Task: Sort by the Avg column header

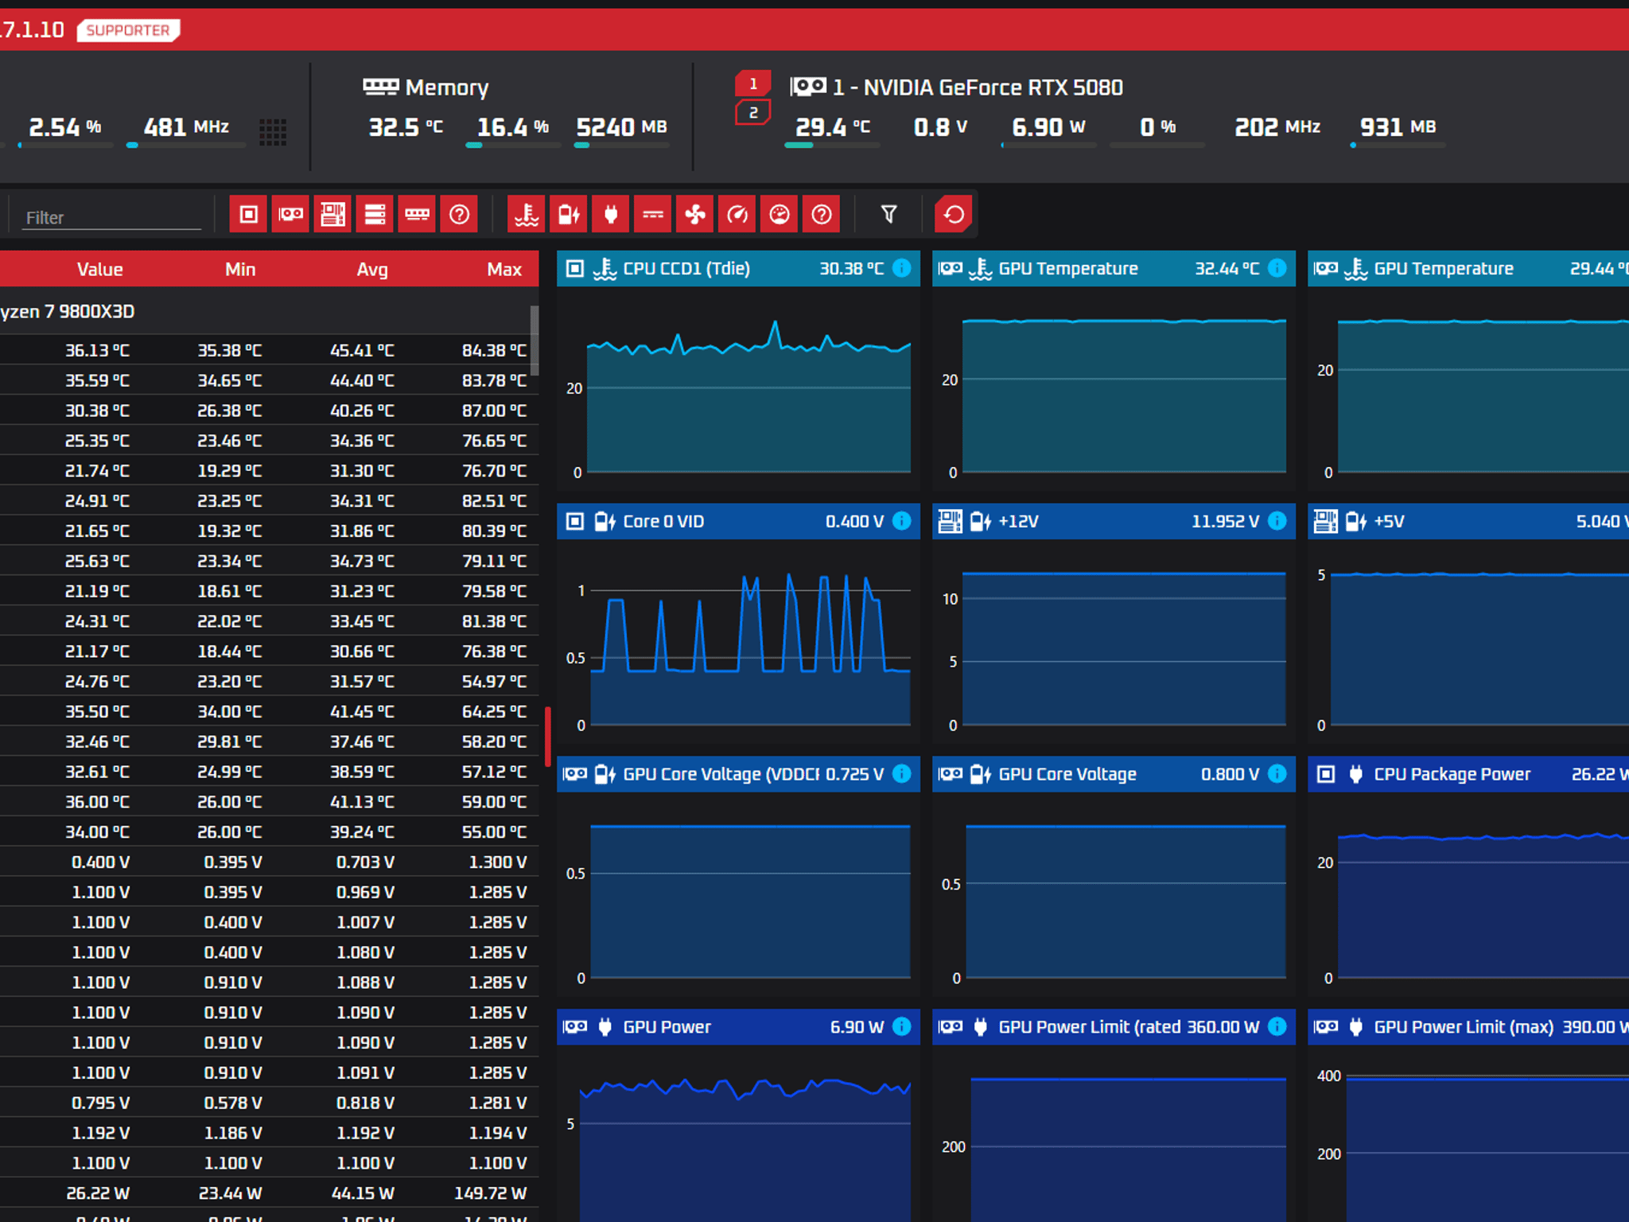Action: click(372, 269)
